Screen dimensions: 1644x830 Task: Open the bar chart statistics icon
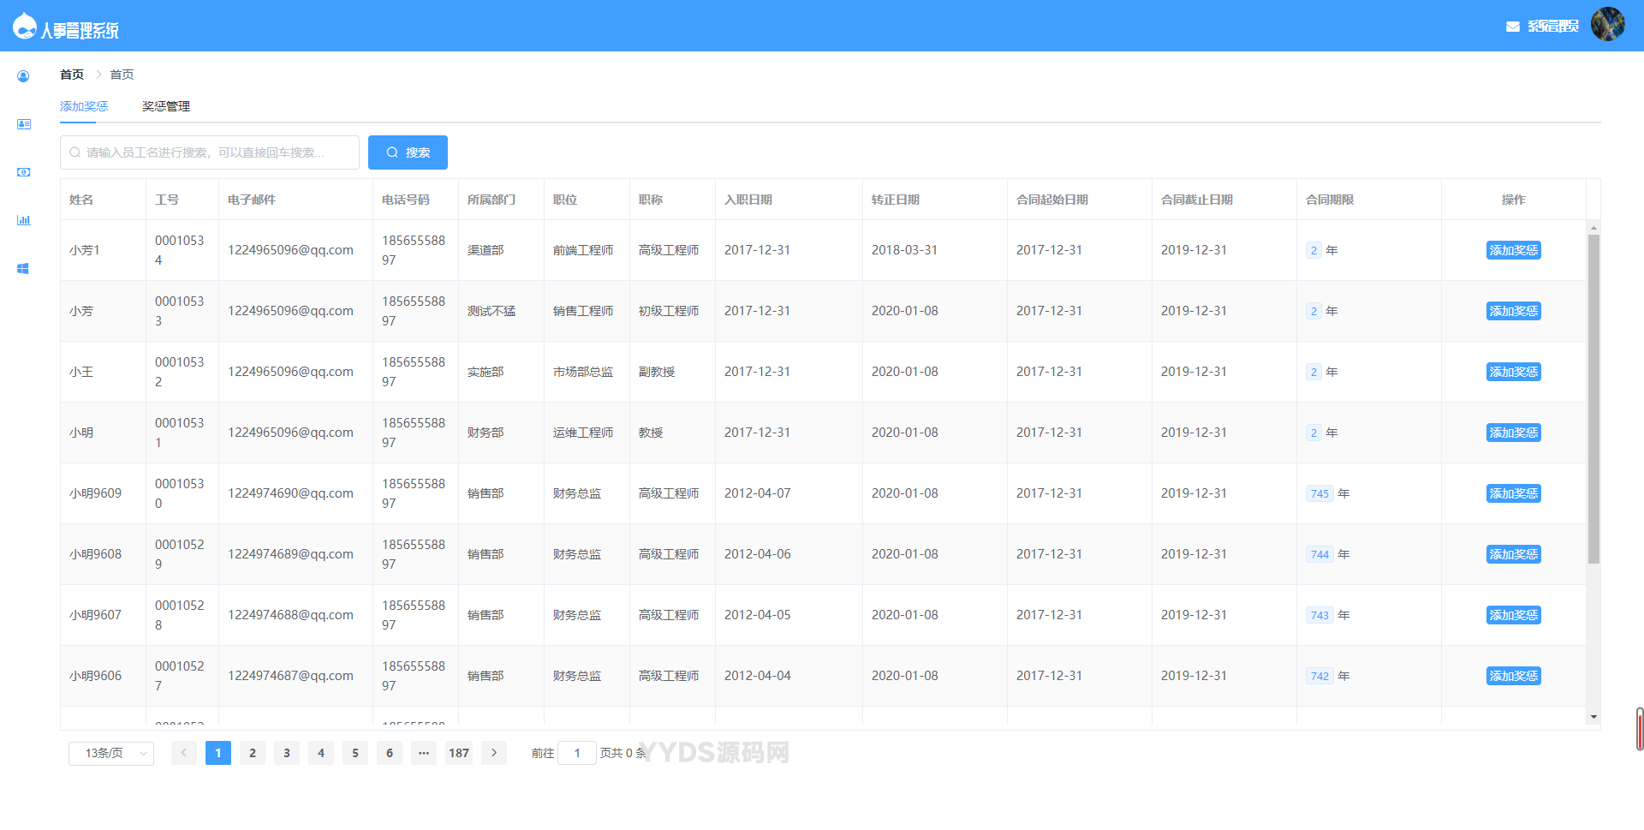23,220
